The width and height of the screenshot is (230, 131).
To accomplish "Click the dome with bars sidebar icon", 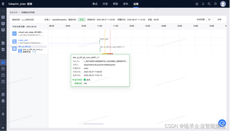I will point(3,101).
